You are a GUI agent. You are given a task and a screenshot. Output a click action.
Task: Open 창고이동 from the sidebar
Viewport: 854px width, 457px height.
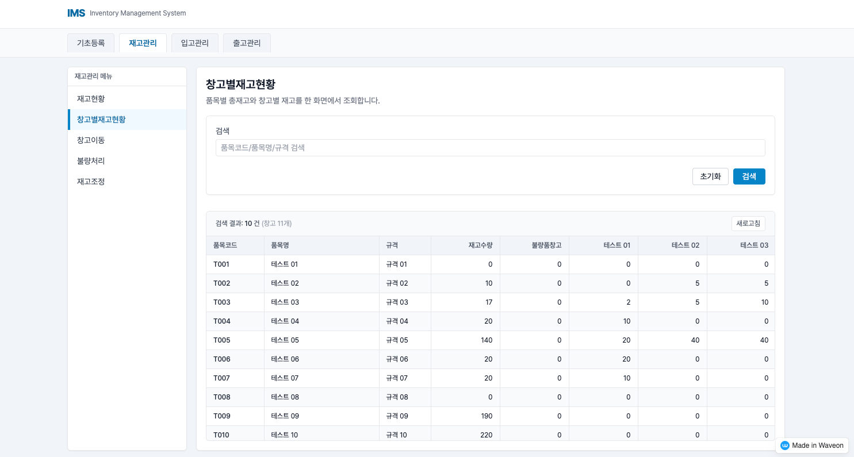tap(91, 140)
